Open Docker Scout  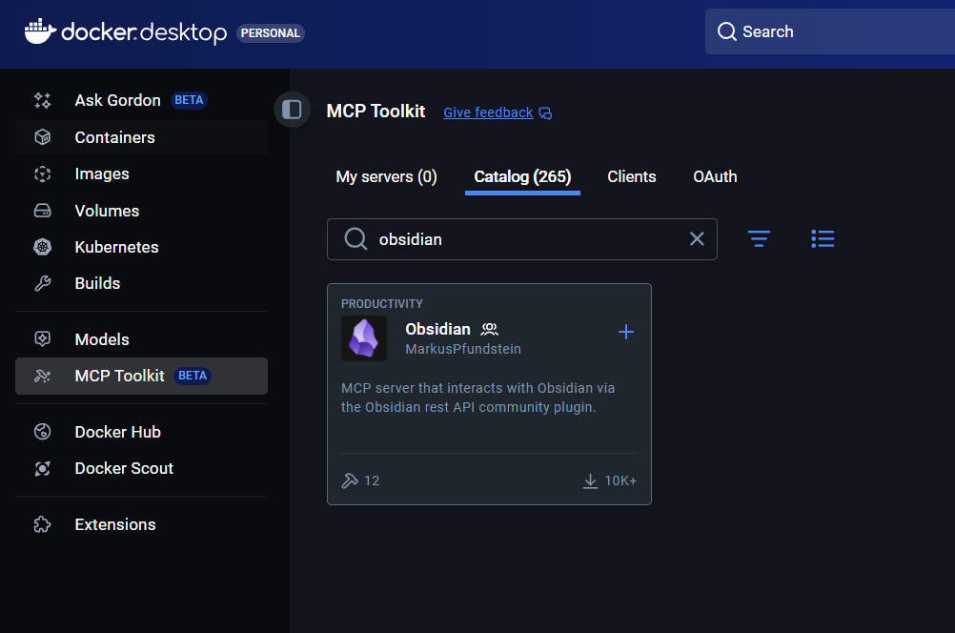[123, 468]
